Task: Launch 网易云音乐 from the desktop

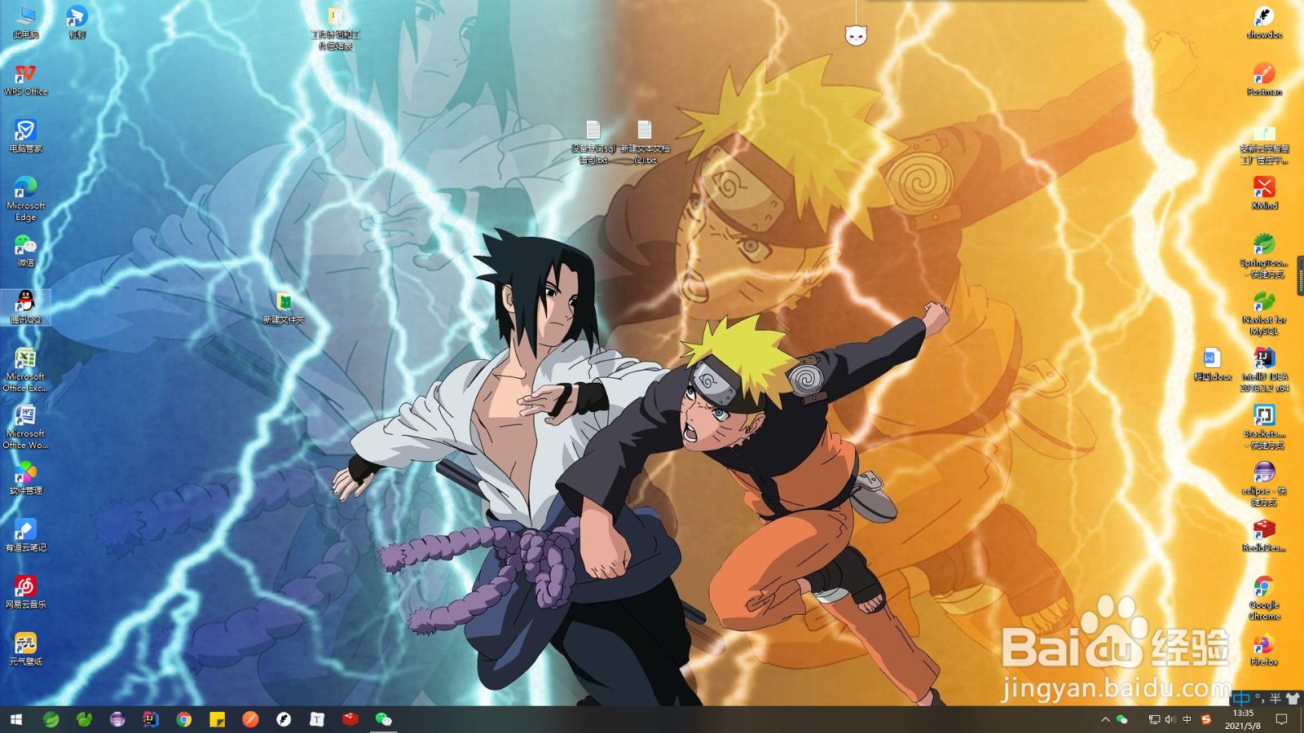Action: pyautogui.click(x=25, y=593)
